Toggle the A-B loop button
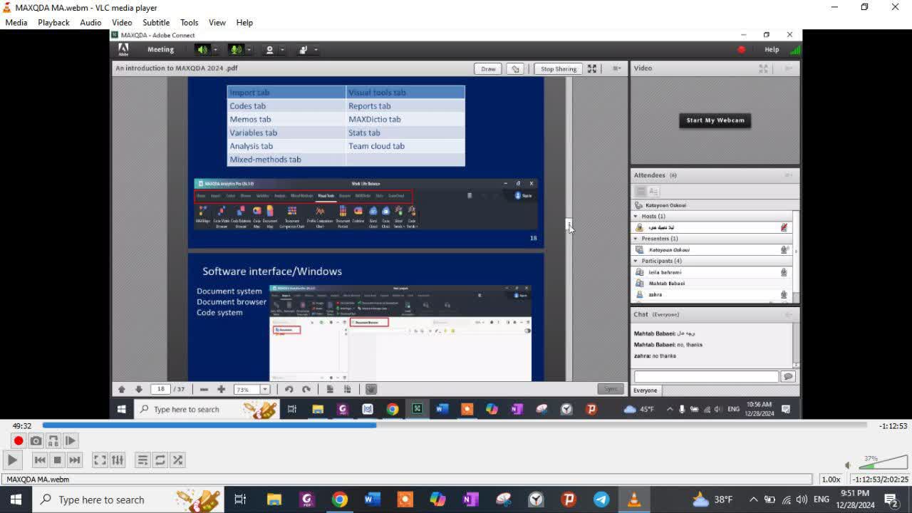Image resolution: width=912 pixels, height=513 pixels. pos(53,441)
